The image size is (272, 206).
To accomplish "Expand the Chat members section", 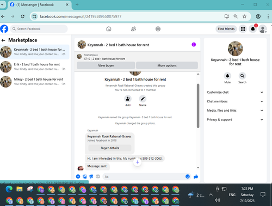I will [x=235, y=101].
